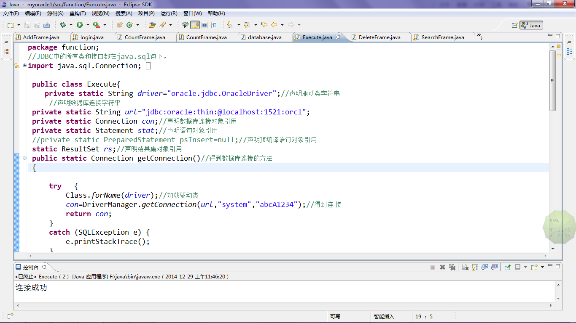The image size is (576, 323).
Task: Switch to the AddFrame.java tab
Action: [x=41, y=37]
